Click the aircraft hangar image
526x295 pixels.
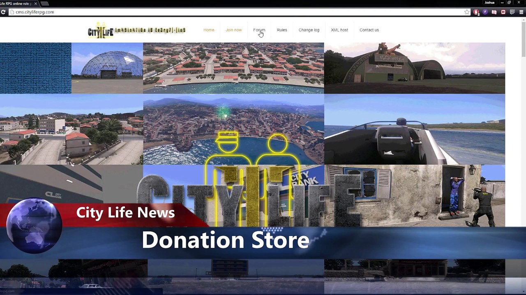tap(415, 68)
